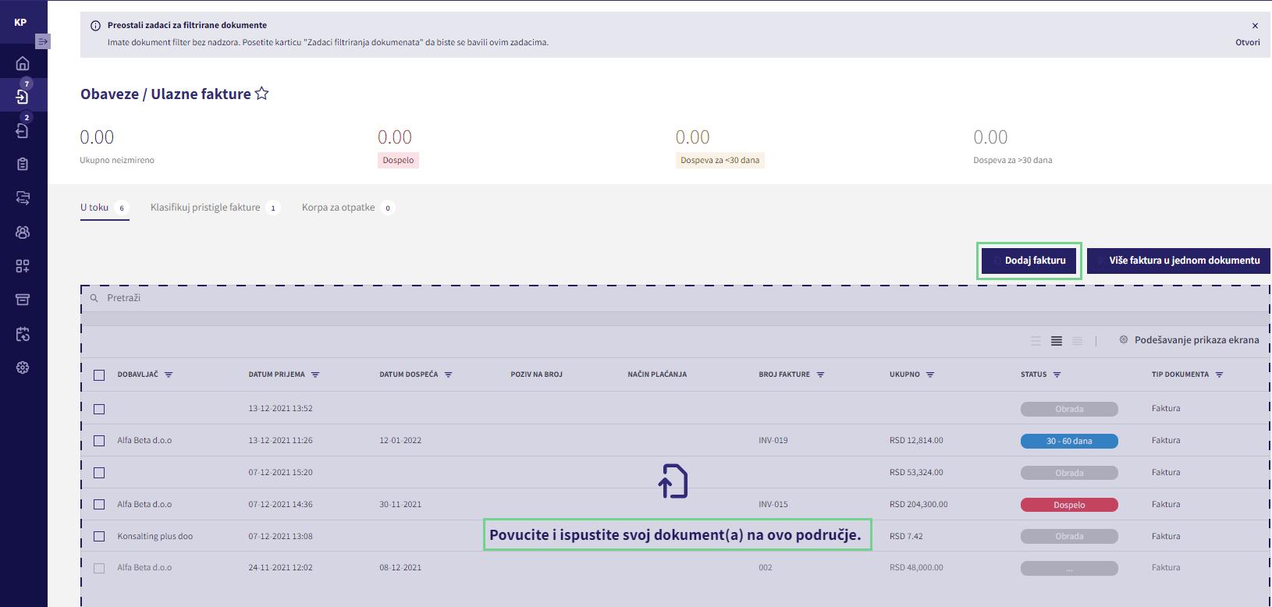1272x607 pixels.
Task: Click the red Dospelo status badge
Action: (1069, 505)
